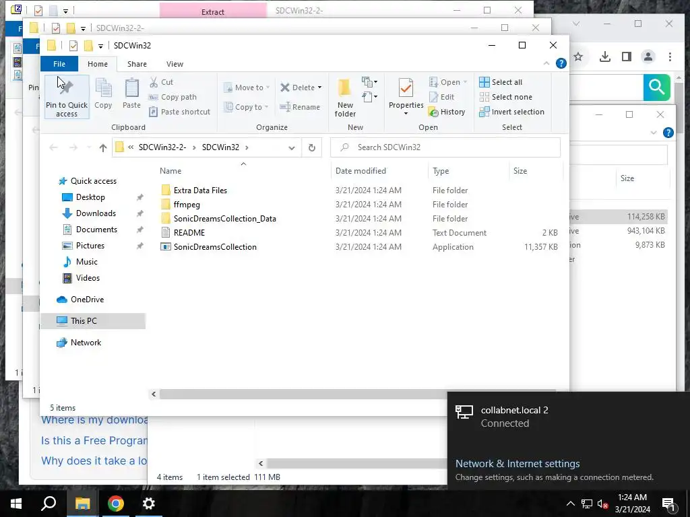Screen dimensions: 690x517
Task: Open Chrome three-dot menu
Action: [x=670, y=57]
